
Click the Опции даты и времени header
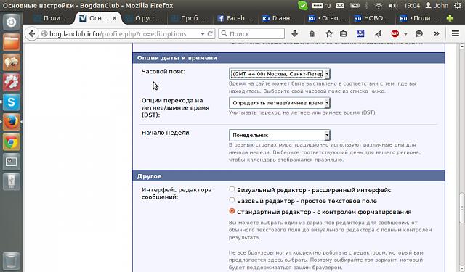point(288,58)
